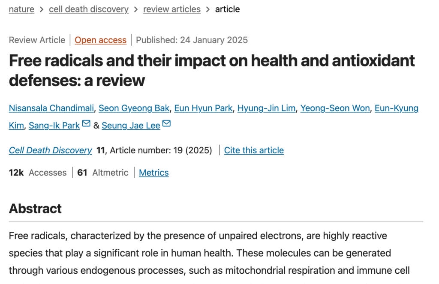Open the Seung Jae Lee author link

point(131,126)
